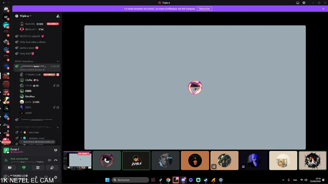This screenshot has width=328, height=184.
Task: Open the soundboard
Action: (x=52, y=168)
